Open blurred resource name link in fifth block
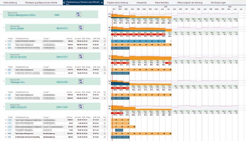246x141 pixels. (x=18, y=108)
